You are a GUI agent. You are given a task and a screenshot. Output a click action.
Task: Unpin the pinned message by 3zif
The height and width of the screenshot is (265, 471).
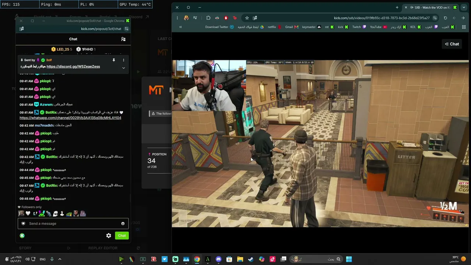[114, 60]
